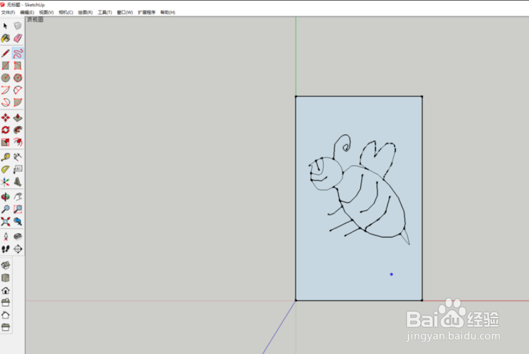Click the blue guide point on rectangle

coord(391,274)
